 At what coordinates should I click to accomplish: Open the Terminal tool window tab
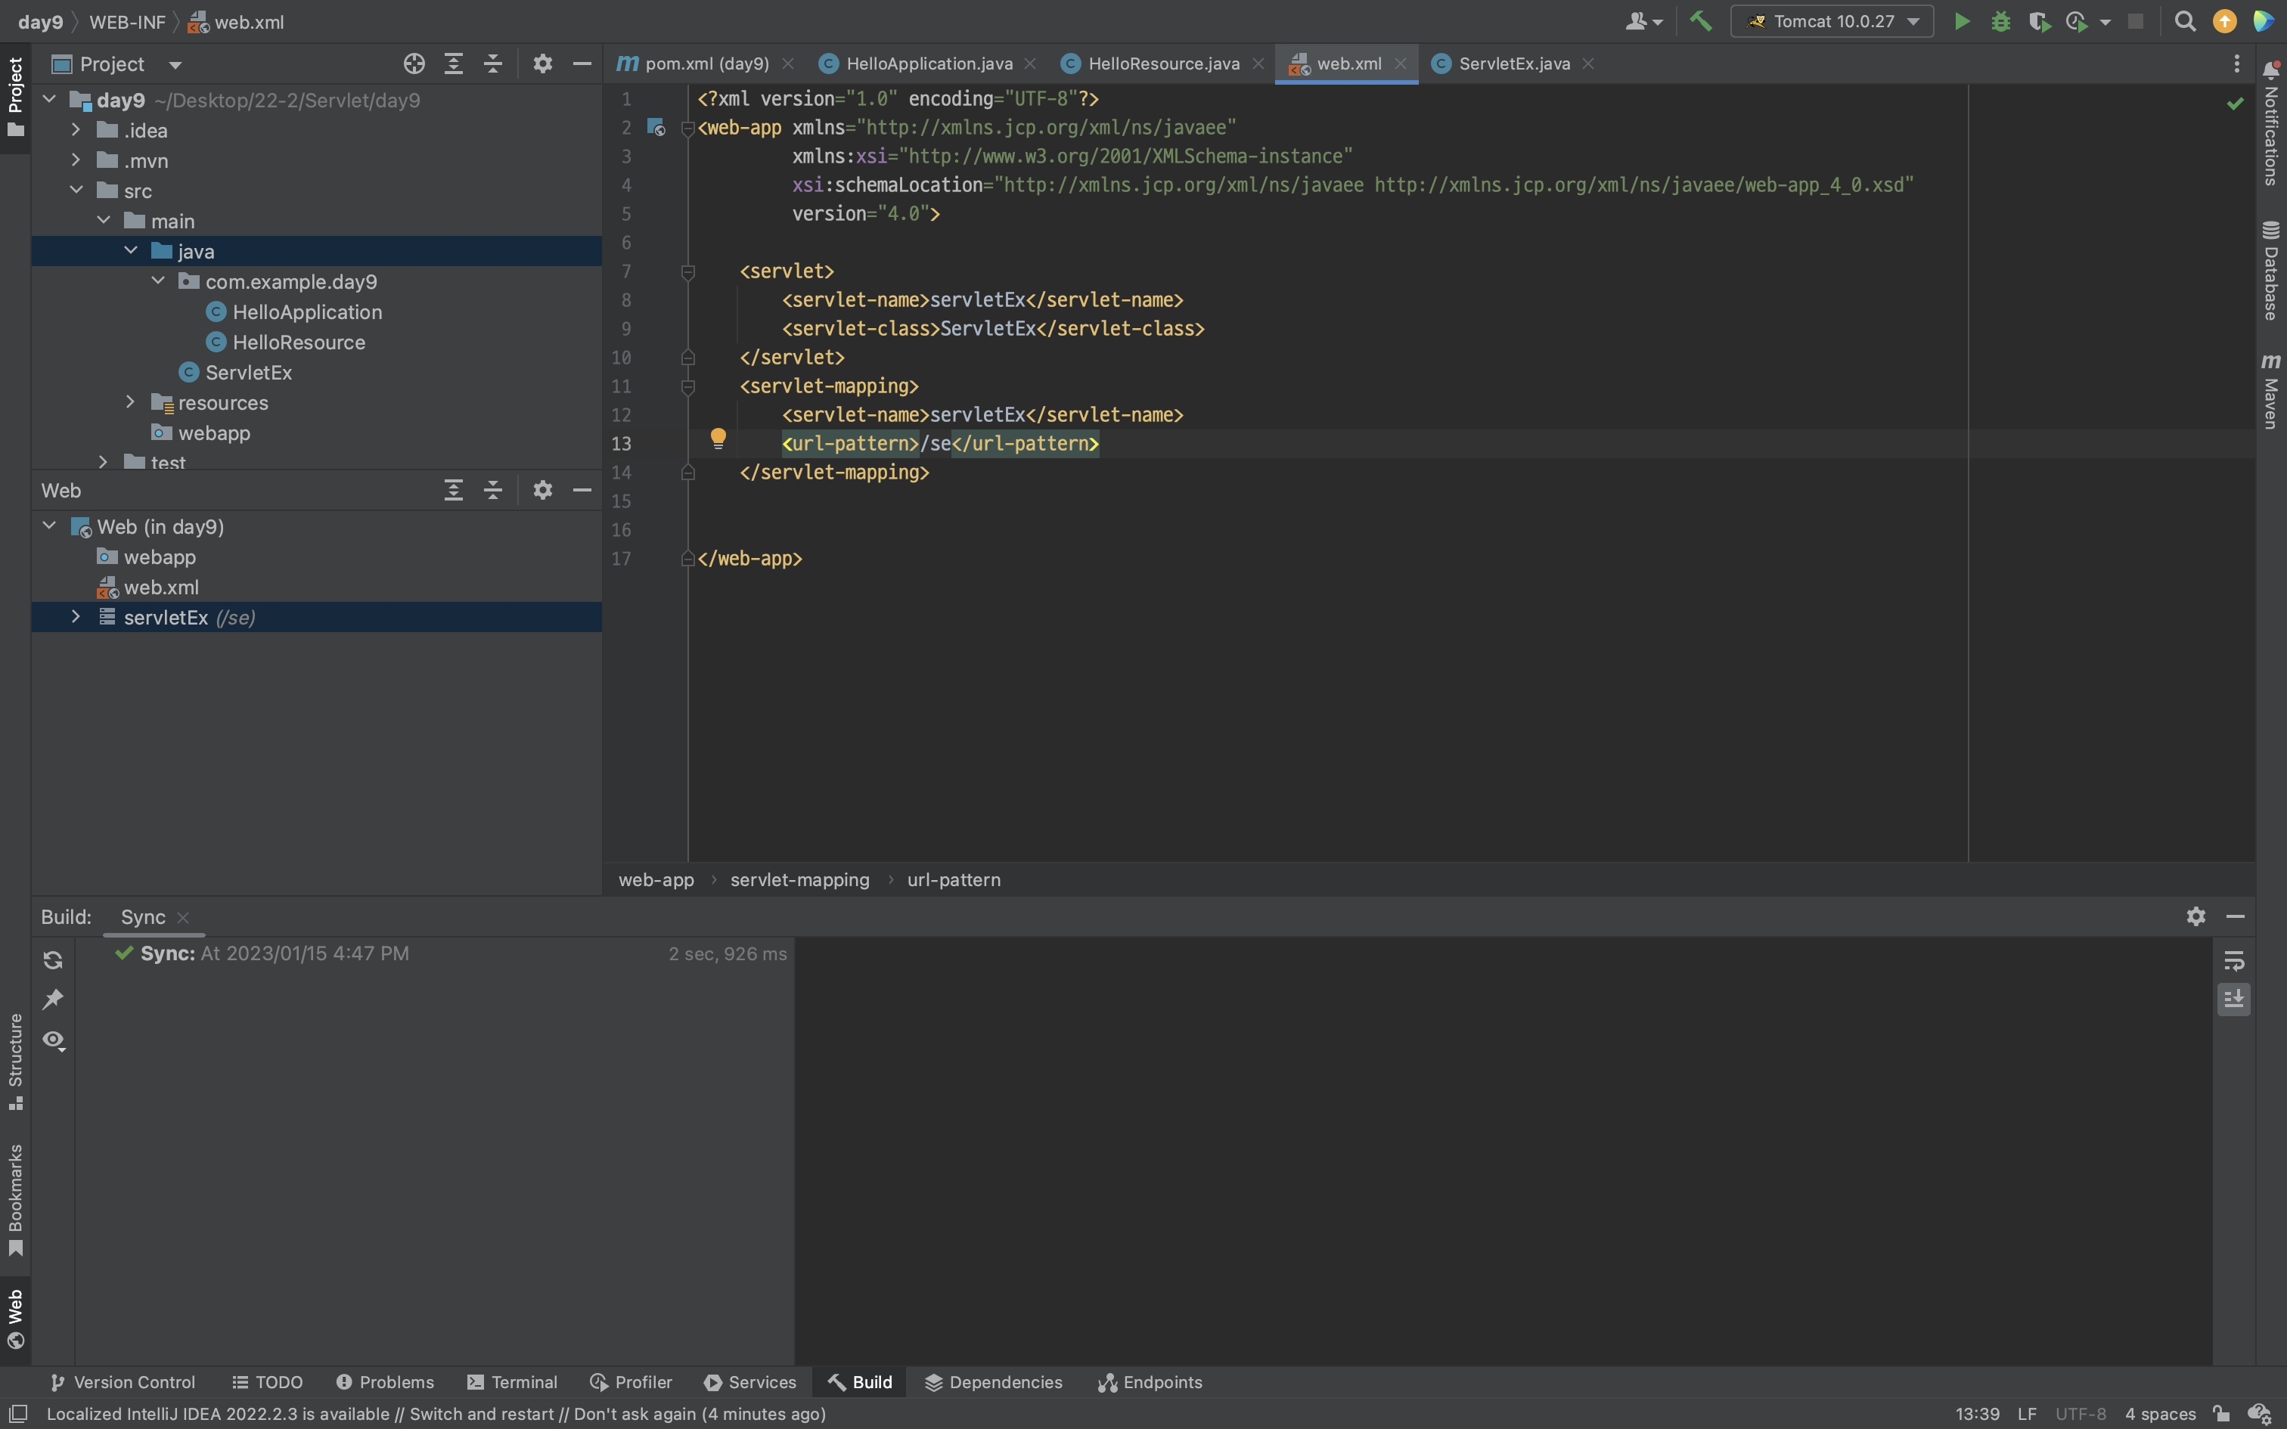pyautogui.click(x=514, y=1382)
